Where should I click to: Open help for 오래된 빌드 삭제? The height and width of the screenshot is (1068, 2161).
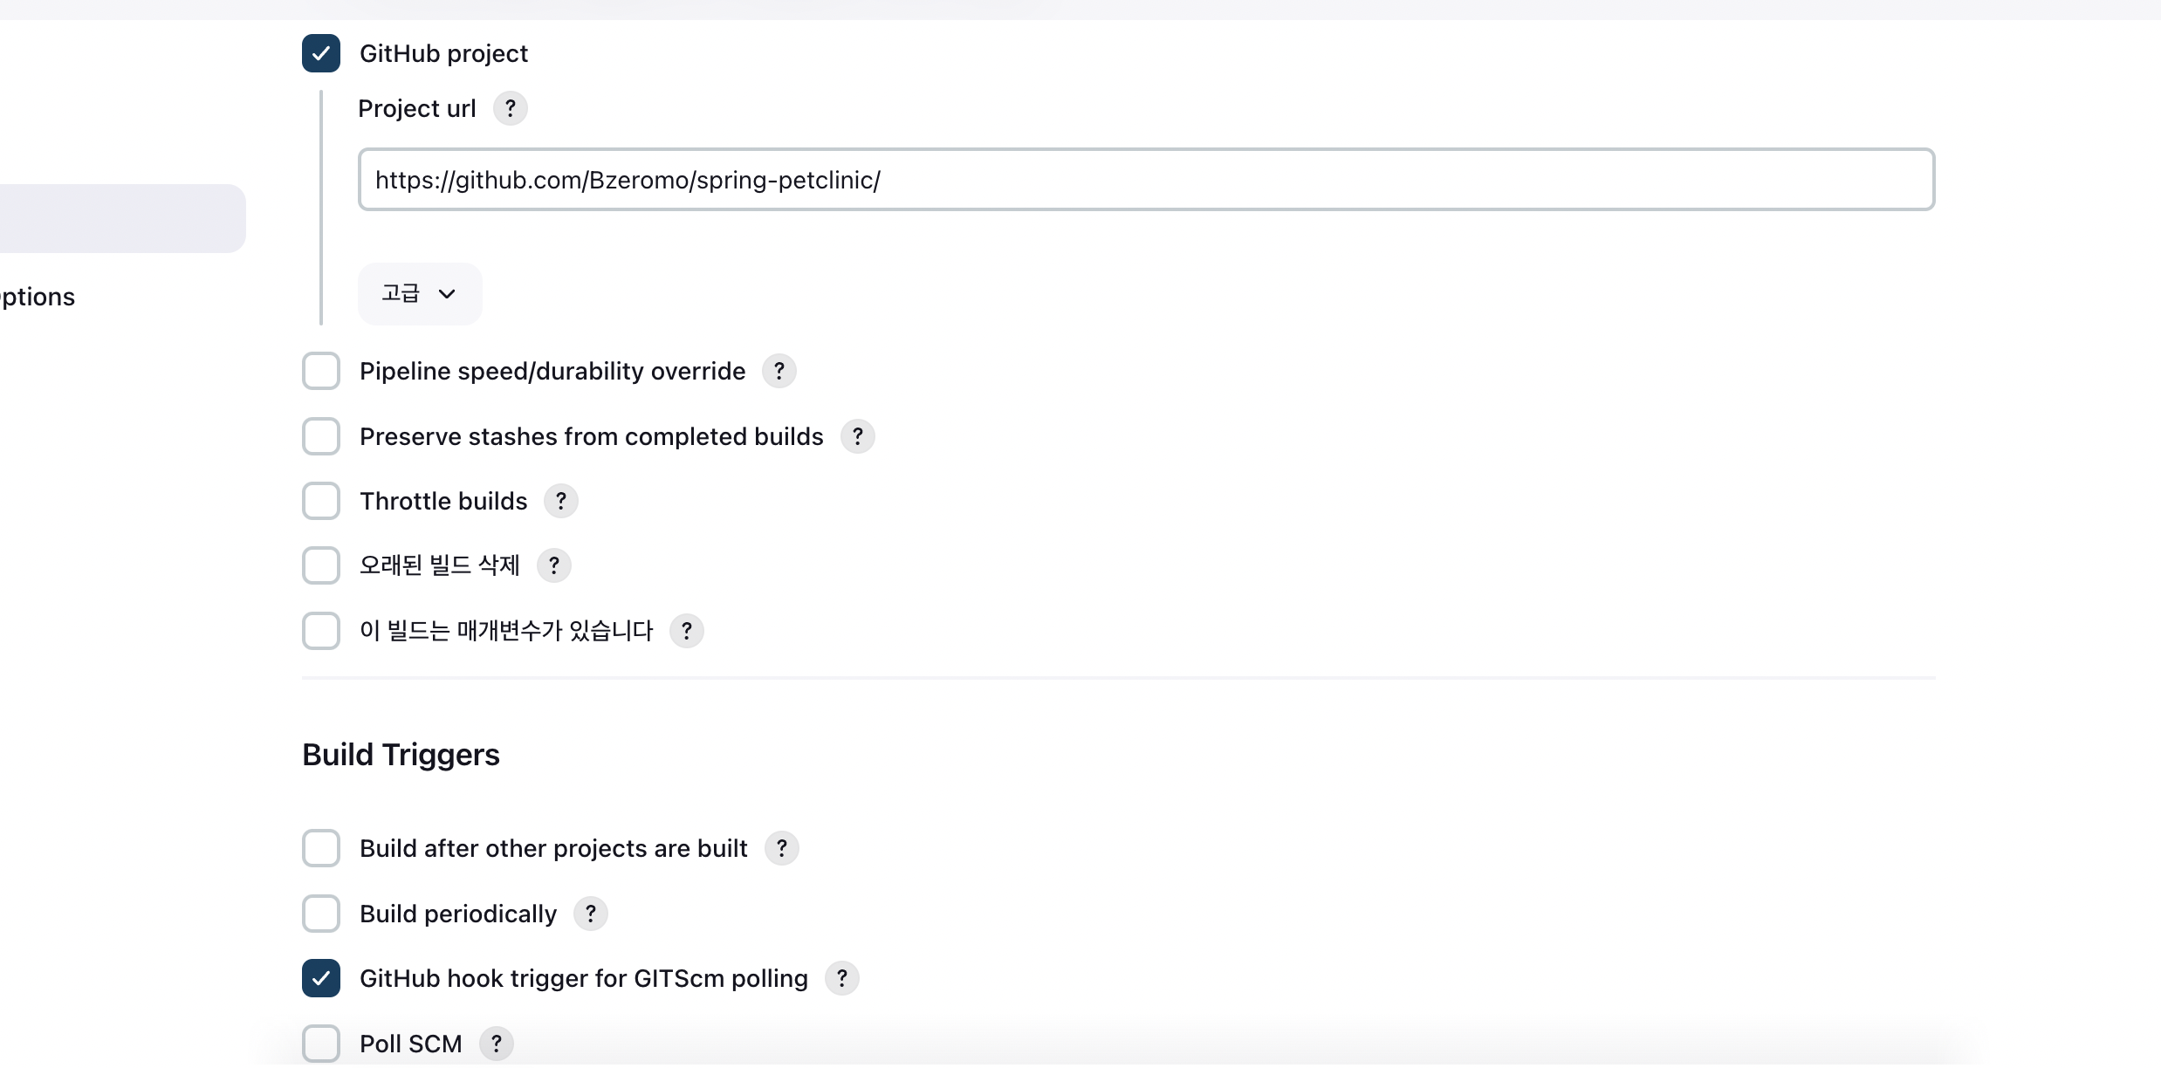coord(554,565)
